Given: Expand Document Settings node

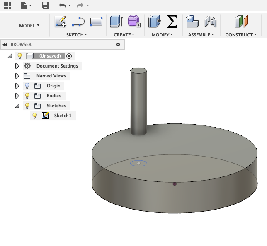Looking at the screenshot, I should pyautogui.click(x=17, y=66).
